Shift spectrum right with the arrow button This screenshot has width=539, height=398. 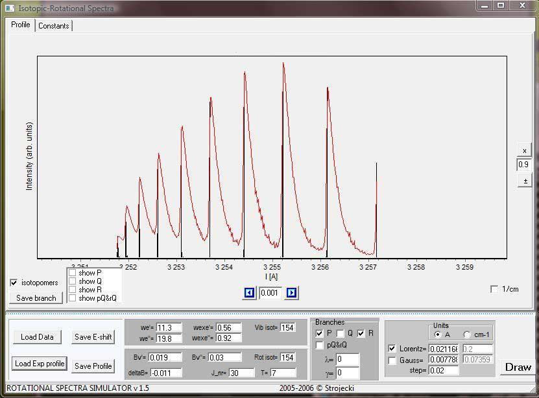[291, 292]
